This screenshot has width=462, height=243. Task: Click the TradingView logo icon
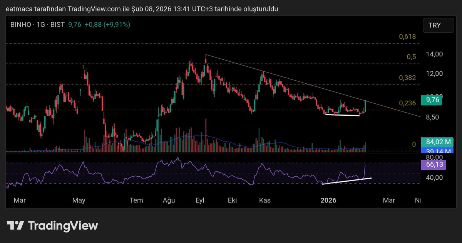point(15,226)
